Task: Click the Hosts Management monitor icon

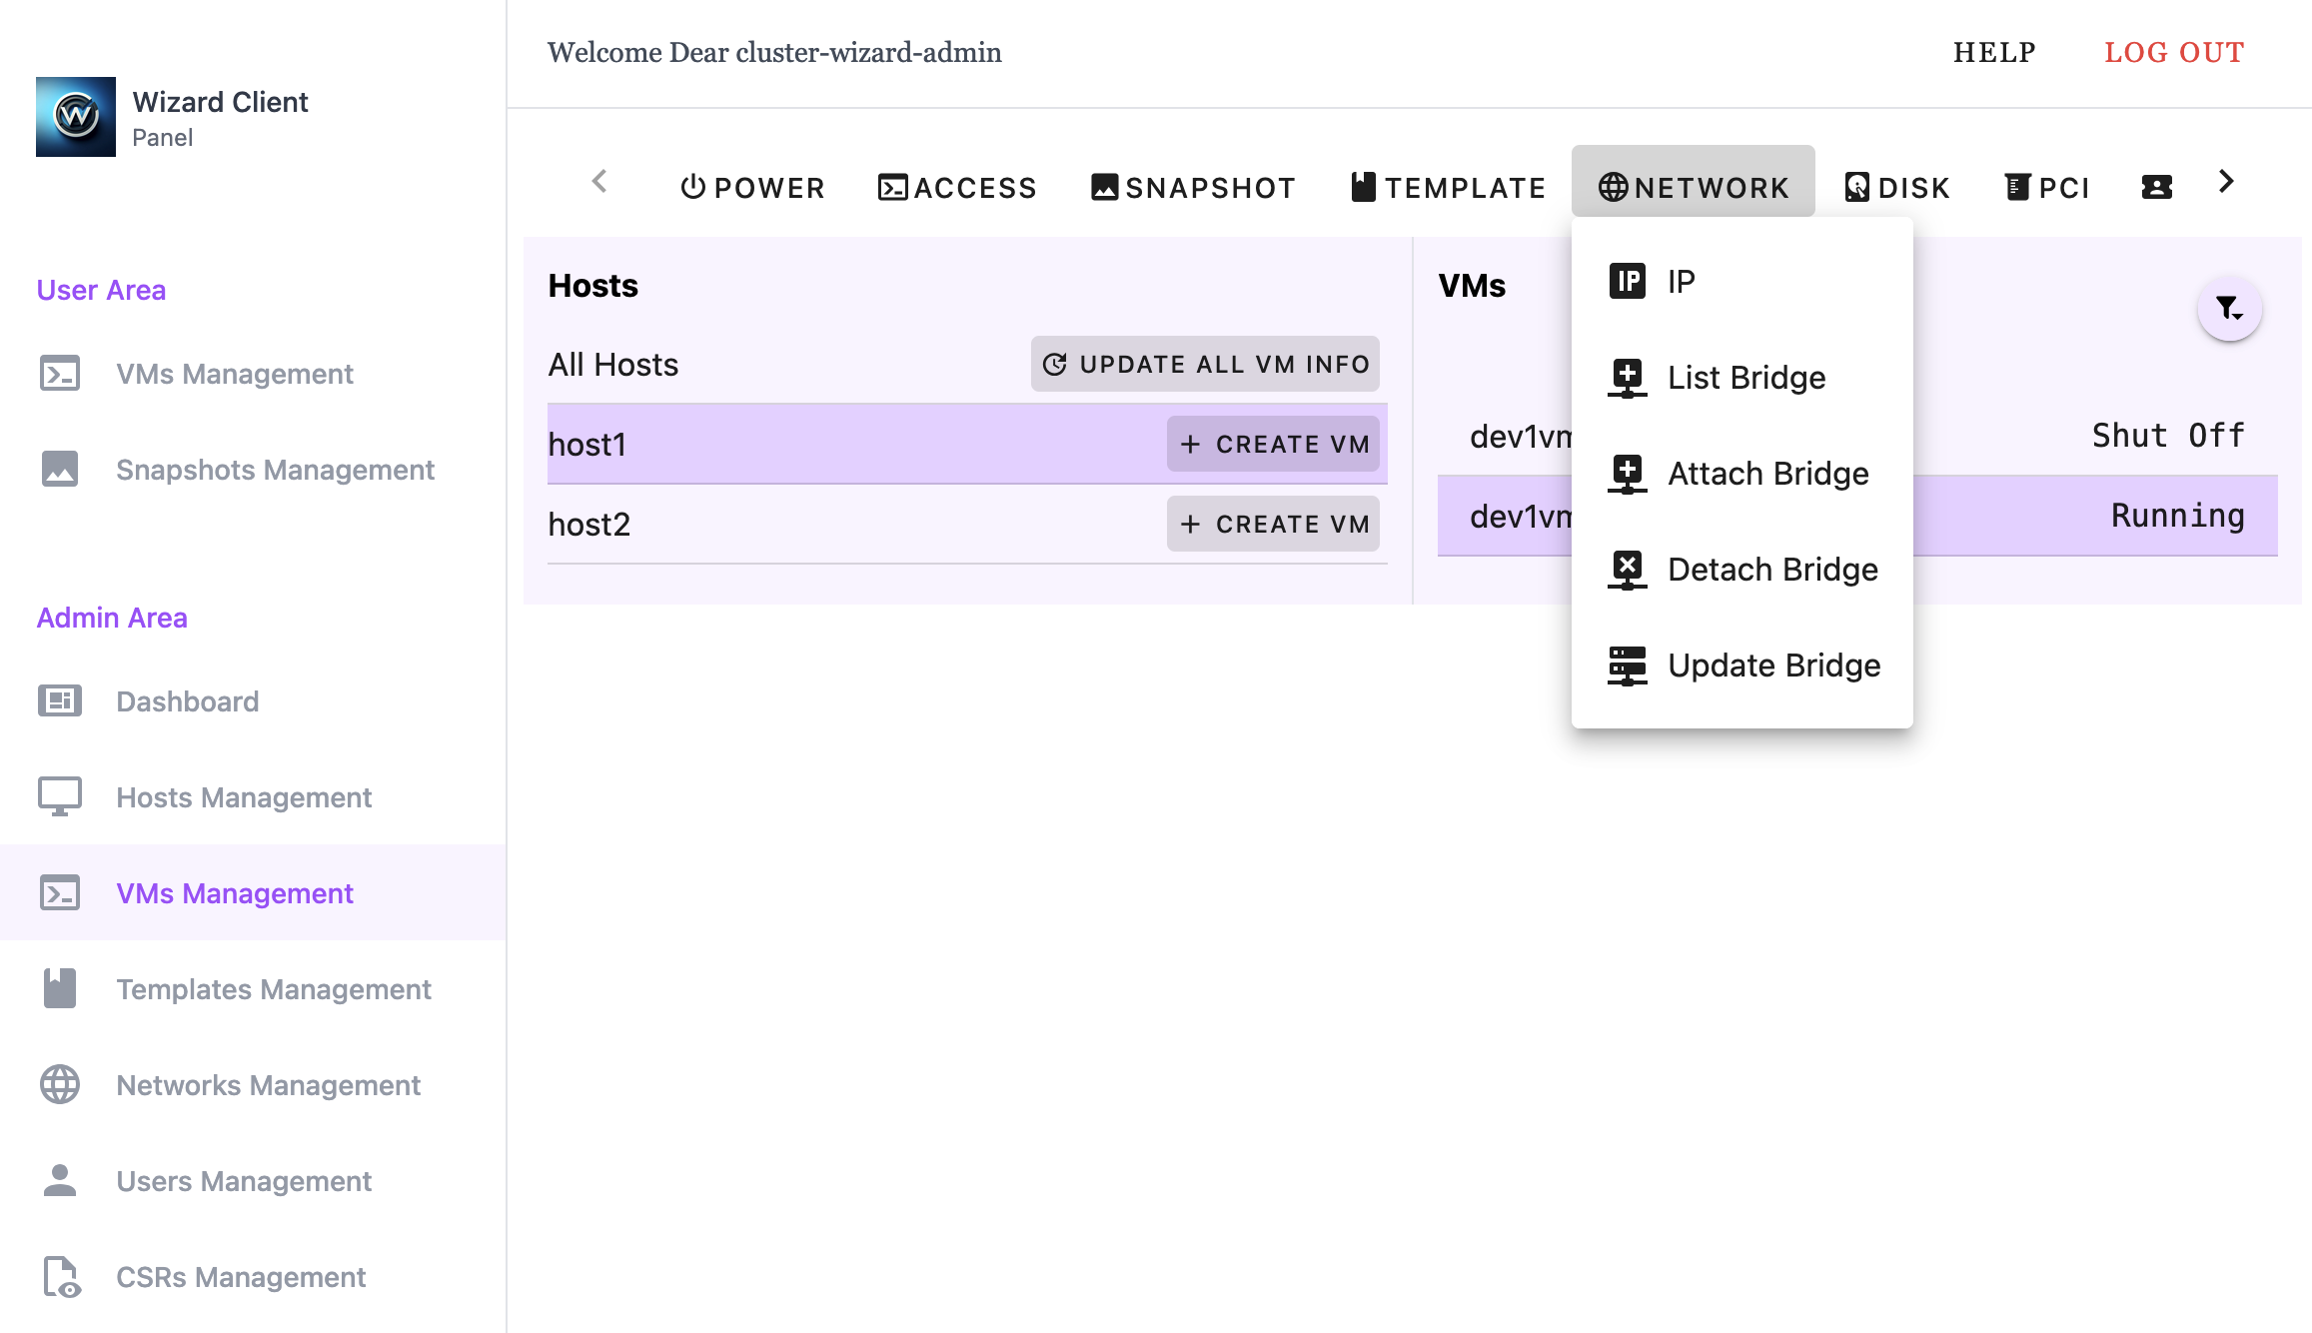Action: [60, 797]
